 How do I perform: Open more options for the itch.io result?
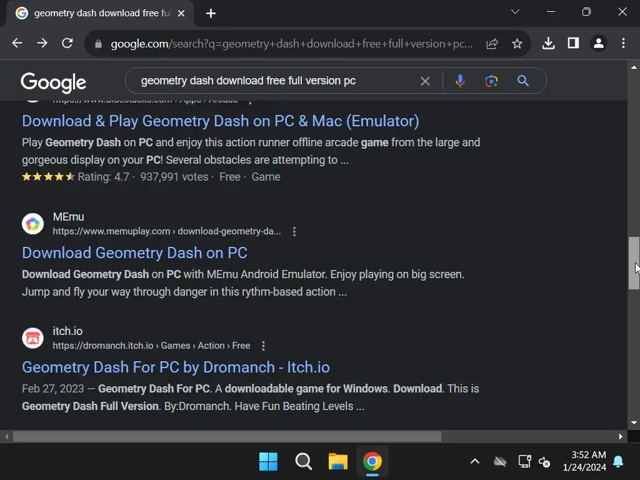263,346
